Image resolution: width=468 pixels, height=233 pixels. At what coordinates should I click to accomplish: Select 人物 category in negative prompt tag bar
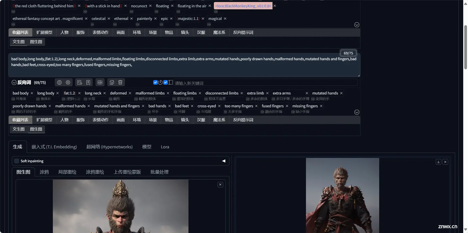[64, 120]
